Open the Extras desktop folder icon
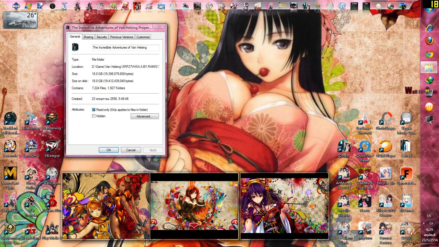The width and height of the screenshot is (439, 247). click(x=406, y=148)
